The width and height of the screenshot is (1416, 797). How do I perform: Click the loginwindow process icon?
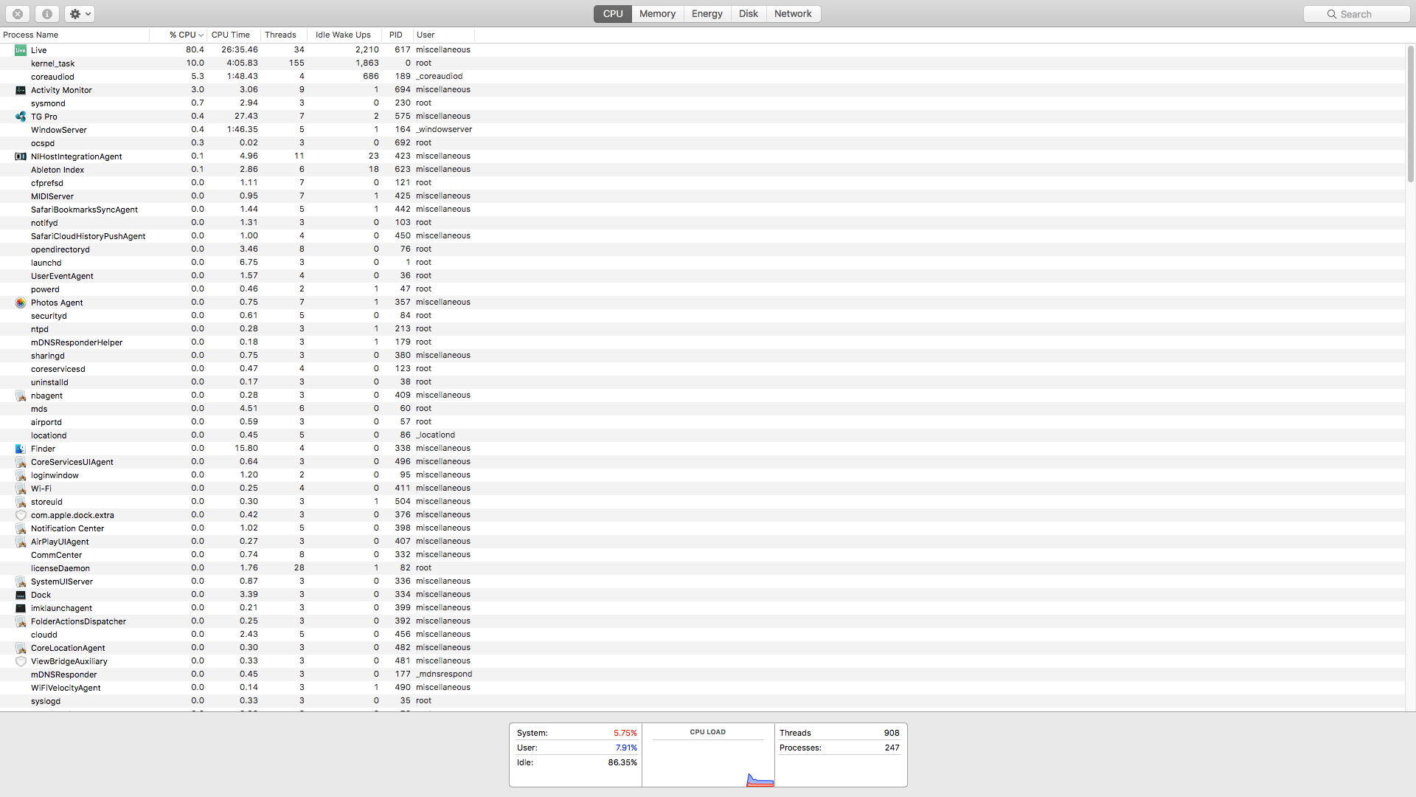[21, 475]
